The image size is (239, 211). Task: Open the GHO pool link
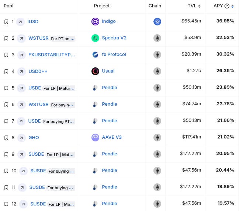34,138
